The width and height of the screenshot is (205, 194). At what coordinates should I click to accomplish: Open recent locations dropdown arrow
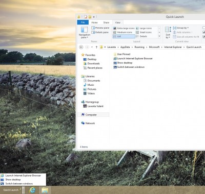pyautogui.click(x=92, y=47)
